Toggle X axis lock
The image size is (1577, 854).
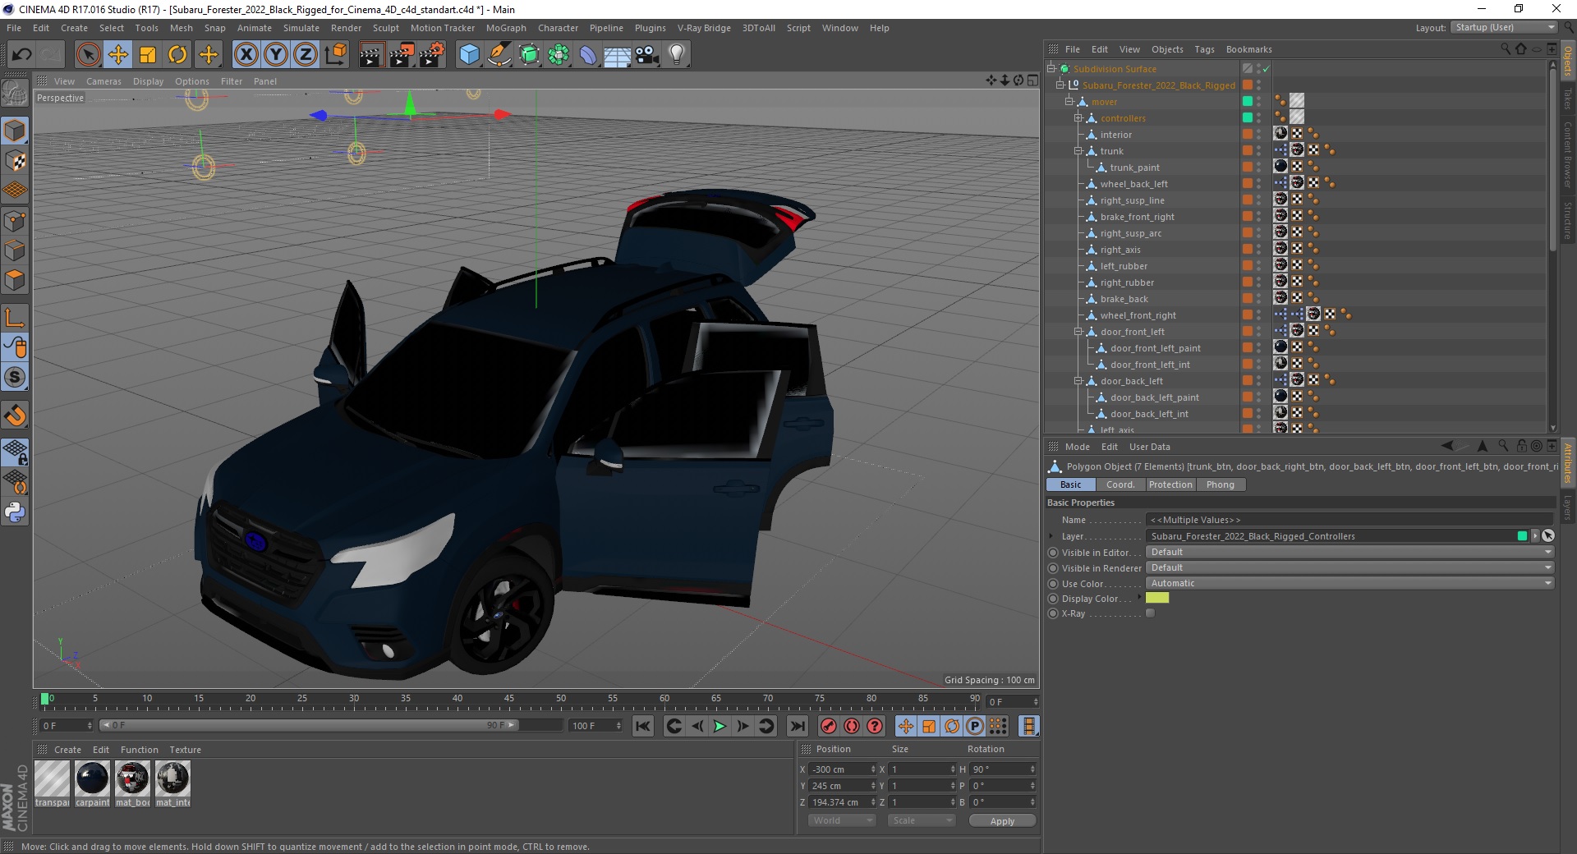[246, 55]
